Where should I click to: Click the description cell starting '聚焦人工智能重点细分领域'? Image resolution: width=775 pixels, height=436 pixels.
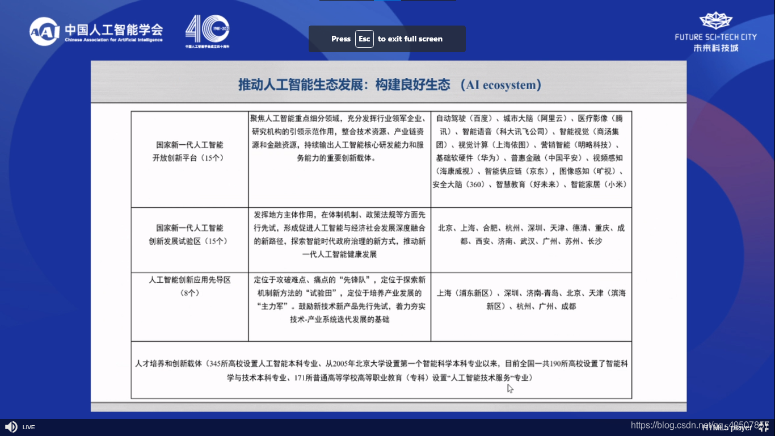(x=339, y=160)
